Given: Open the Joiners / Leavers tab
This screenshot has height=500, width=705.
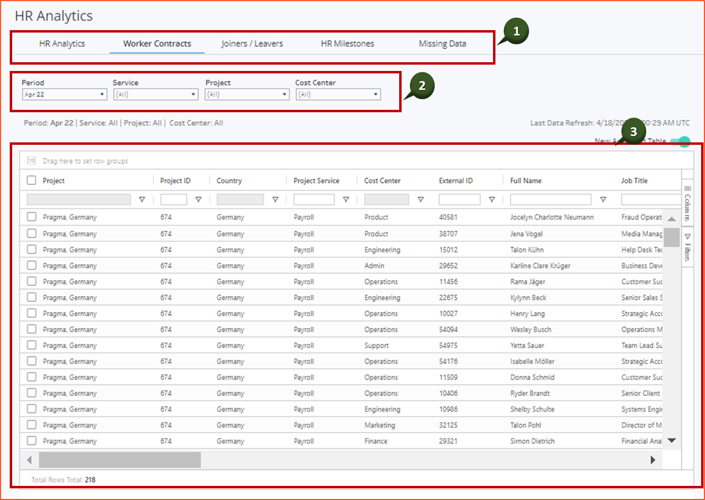Looking at the screenshot, I should [x=252, y=44].
